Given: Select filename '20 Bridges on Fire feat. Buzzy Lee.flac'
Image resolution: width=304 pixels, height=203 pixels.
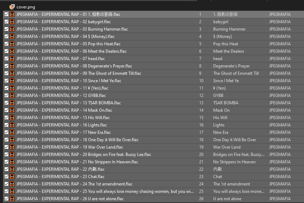Looking at the screenshot, I should coord(84,155).
